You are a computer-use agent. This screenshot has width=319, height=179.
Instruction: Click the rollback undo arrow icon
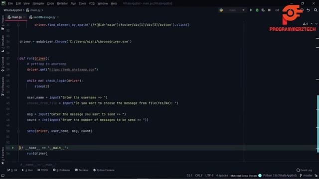pyautogui.click(x=308, y=10)
